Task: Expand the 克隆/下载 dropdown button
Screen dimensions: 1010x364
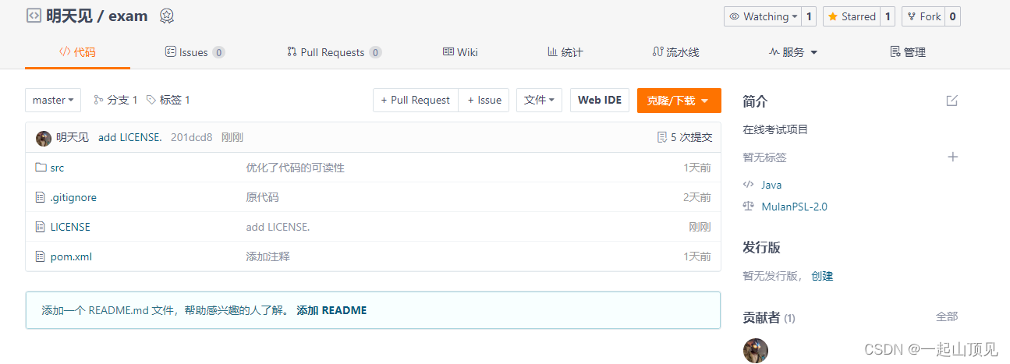Action: (x=679, y=100)
